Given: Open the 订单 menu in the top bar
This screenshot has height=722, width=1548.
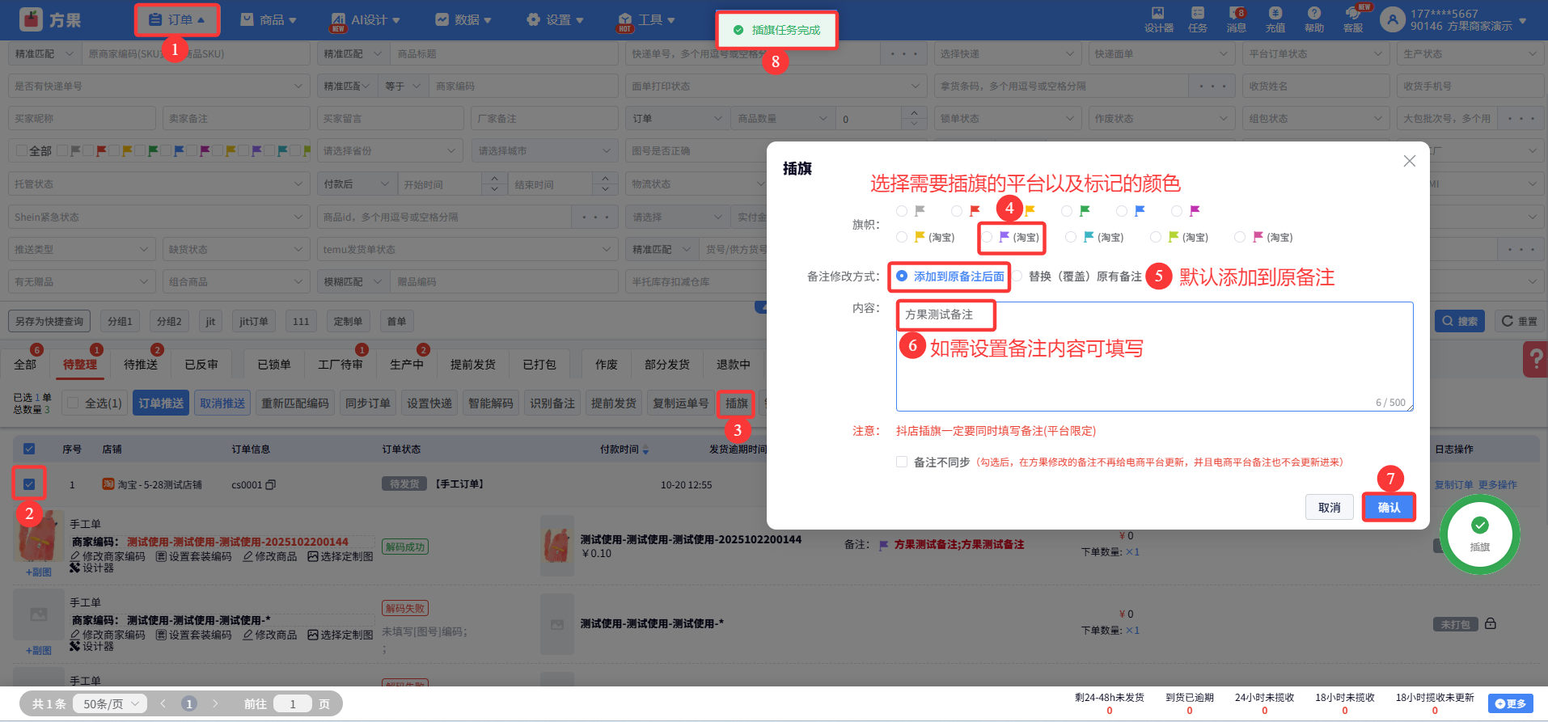Looking at the screenshot, I should [x=178, y=19].
